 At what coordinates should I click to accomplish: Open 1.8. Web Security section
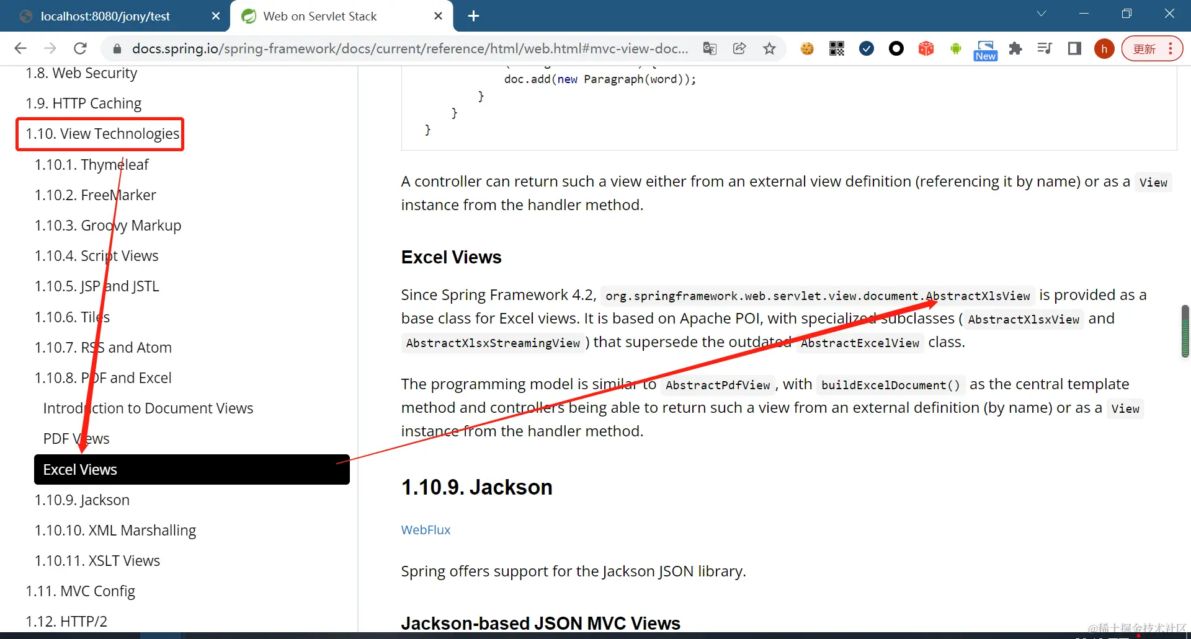81,73
